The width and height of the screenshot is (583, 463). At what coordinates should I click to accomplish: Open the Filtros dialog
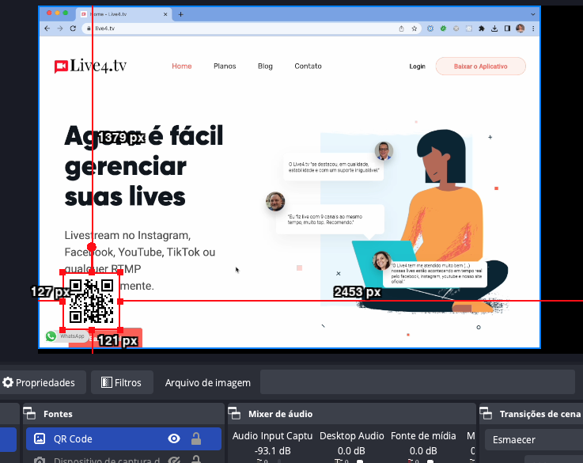pos(122,382)
